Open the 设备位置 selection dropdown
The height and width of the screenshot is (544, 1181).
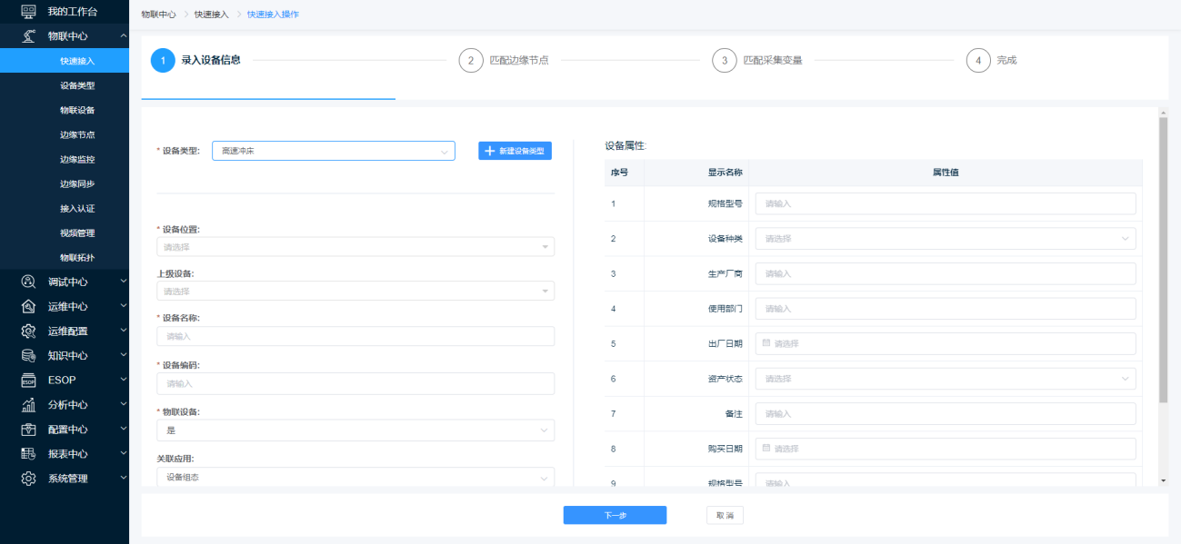coord(355,247)
